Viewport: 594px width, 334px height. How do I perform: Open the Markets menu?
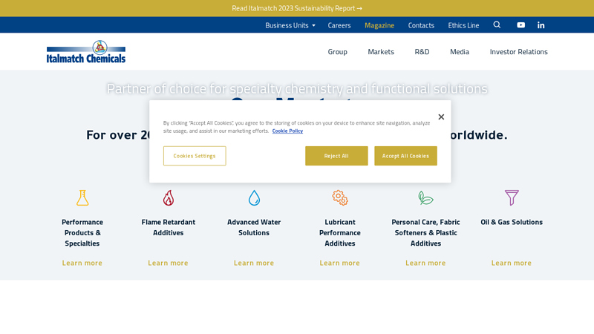point(381,51)
